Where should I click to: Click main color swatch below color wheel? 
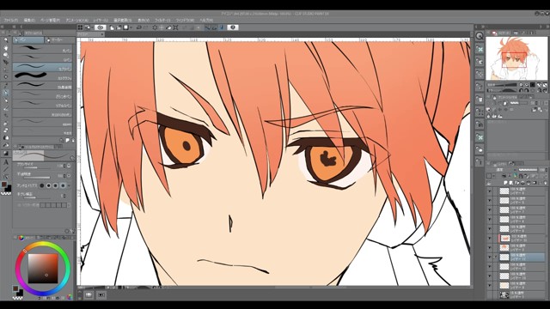(15, 288)
